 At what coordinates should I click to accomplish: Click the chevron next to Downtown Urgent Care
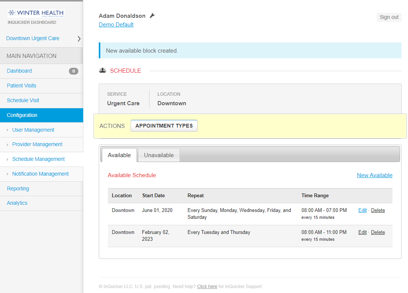point(79,38)
